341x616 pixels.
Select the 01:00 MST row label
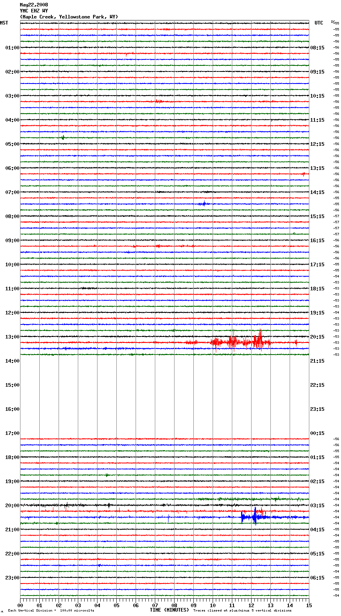pyautogui.click(x=12, y=48)
